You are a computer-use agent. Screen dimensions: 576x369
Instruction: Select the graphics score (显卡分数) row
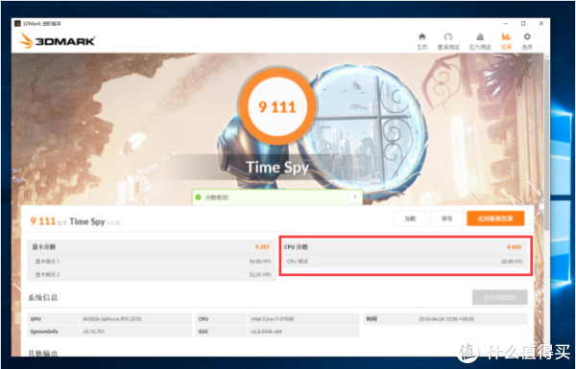click(x=152, y=247)
